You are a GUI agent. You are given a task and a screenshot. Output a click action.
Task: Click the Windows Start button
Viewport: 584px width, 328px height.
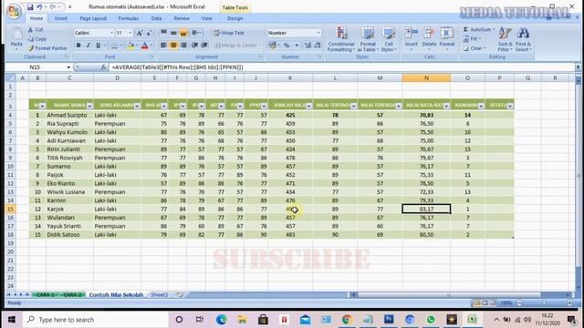click(12, 320)
